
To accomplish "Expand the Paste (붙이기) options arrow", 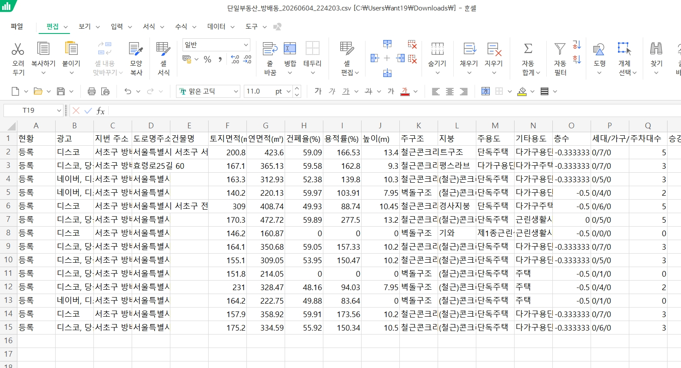I will (x=72, y=73).
